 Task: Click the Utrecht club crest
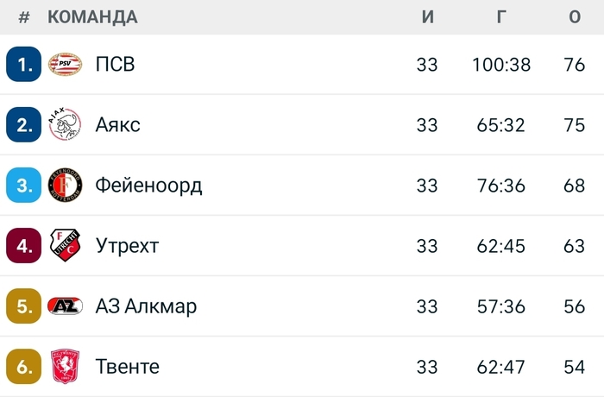pos(65,246)
